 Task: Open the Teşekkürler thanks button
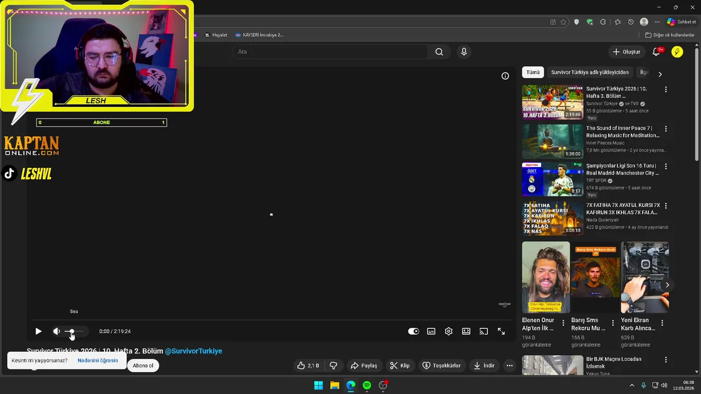(x=441, y=366)
